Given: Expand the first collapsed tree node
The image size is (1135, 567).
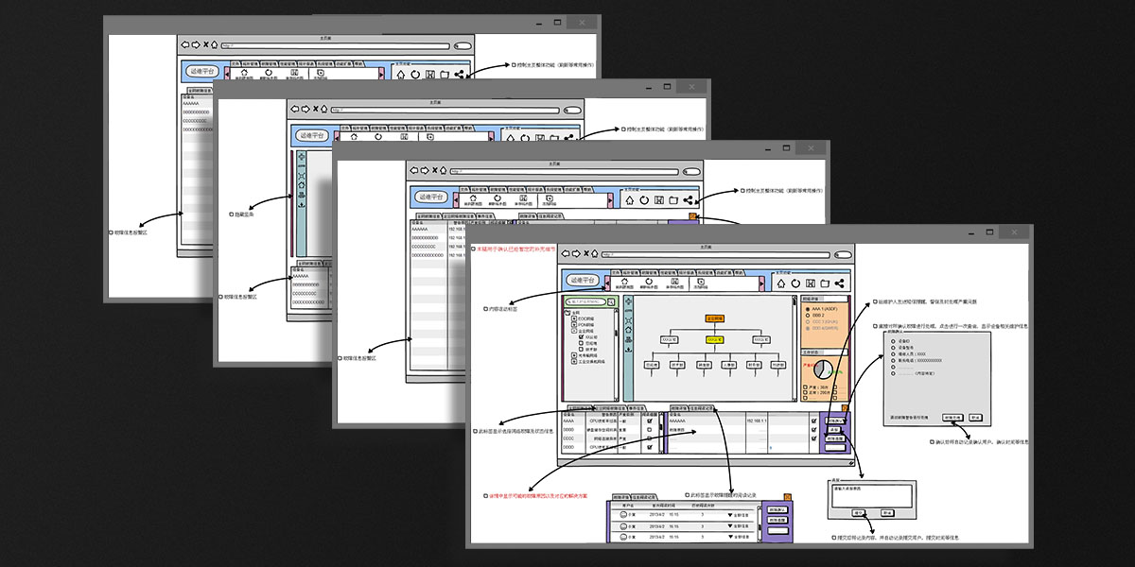Looking at the screenshot, I should tap(573, 319).
